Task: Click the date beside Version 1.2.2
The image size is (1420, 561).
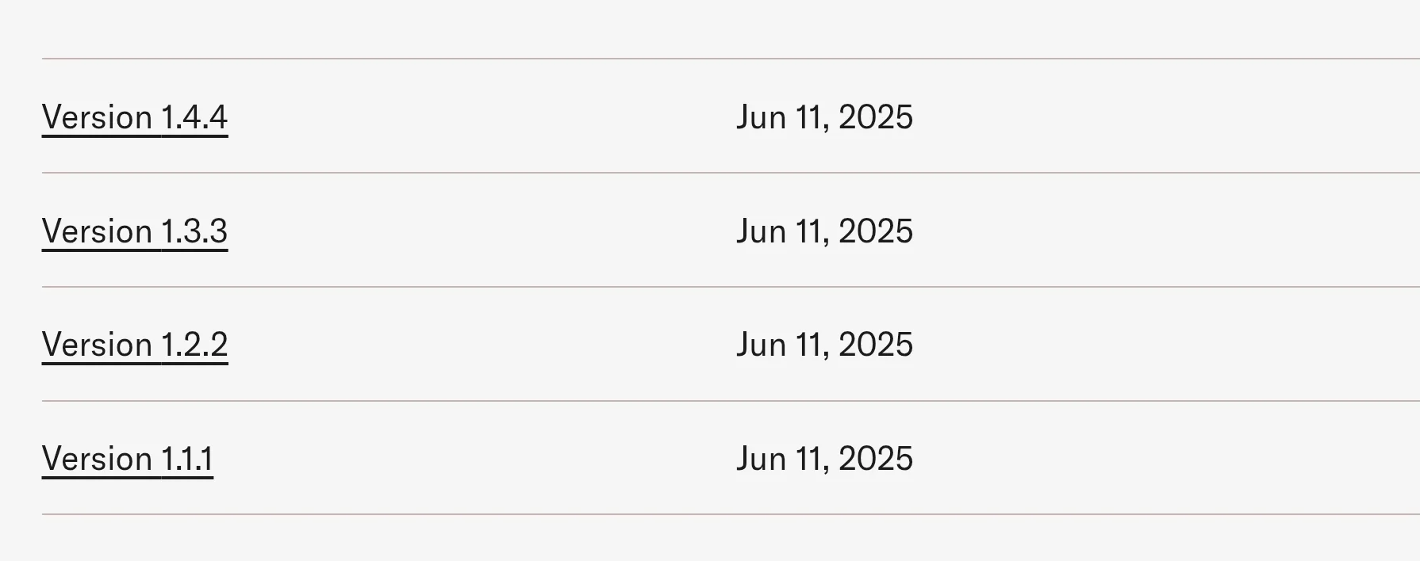Action: point(824,345)
